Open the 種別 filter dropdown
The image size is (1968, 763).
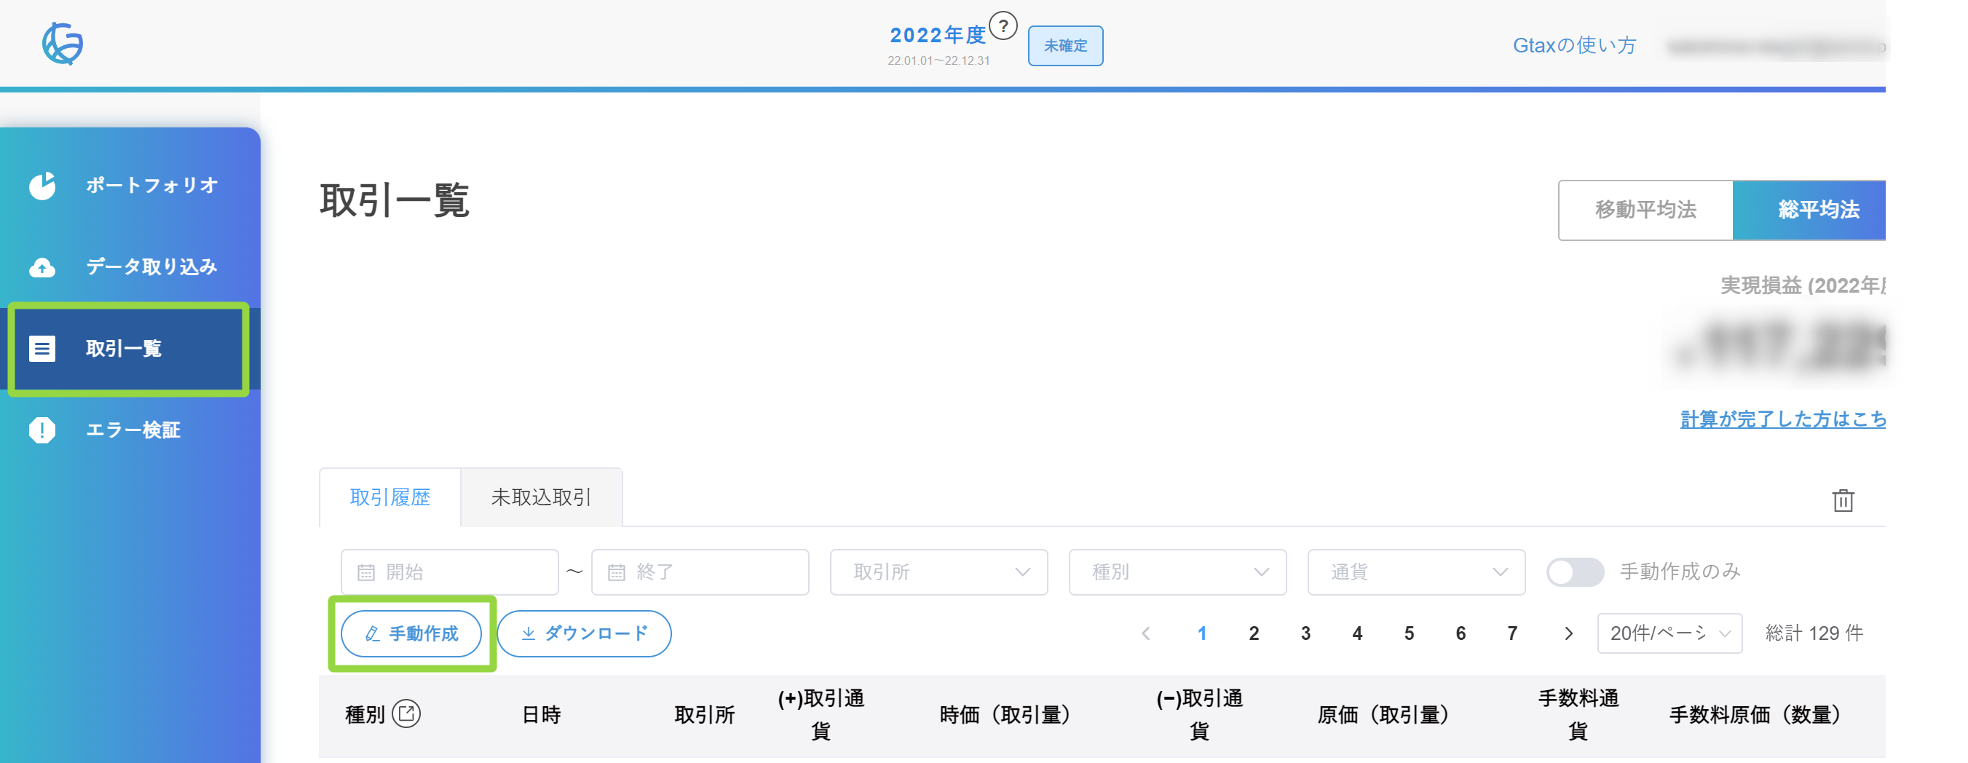[x=1177, y=572]
